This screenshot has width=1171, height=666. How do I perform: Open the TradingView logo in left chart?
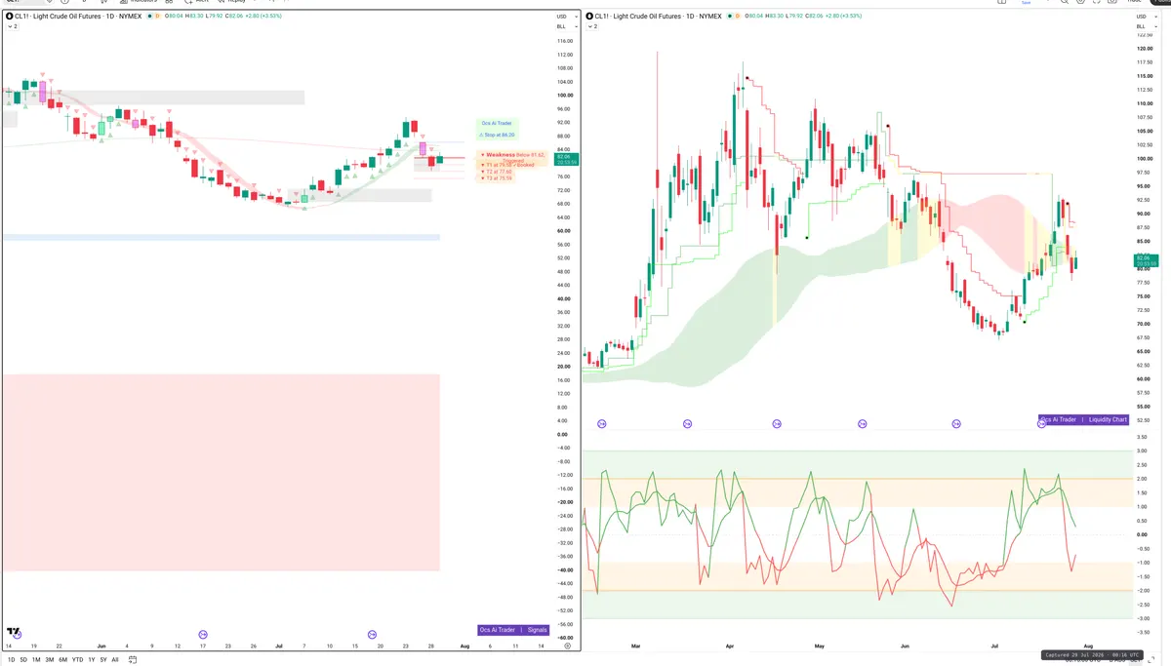pyautogui.click(x=14, y=633)
